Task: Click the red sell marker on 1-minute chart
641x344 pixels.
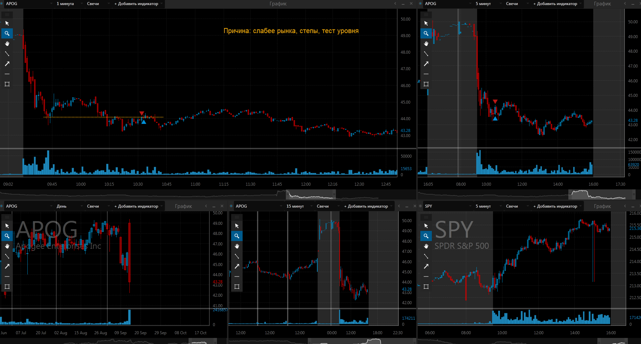Action: click(142, 113)
